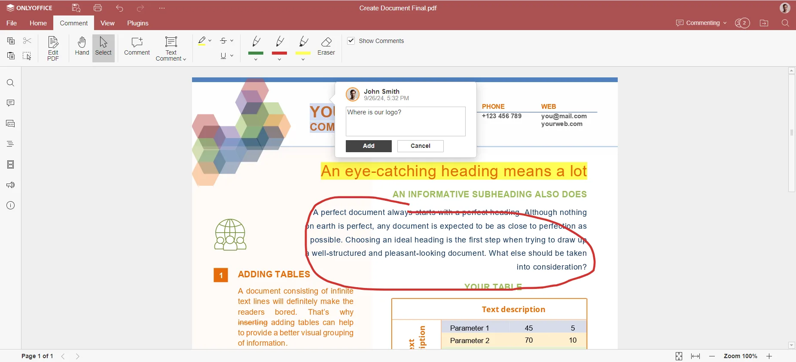The height and width of the screenshot is (362, 796).
Task: Open the more options ellipsis in title bar
Action: [x=162, y=8]
